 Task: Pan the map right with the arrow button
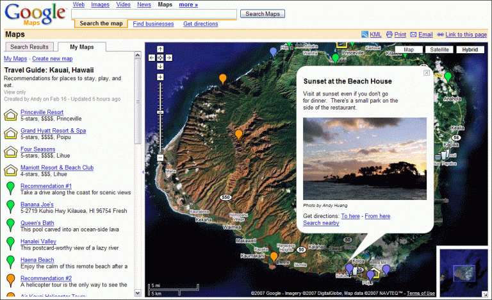click(169, 58)
